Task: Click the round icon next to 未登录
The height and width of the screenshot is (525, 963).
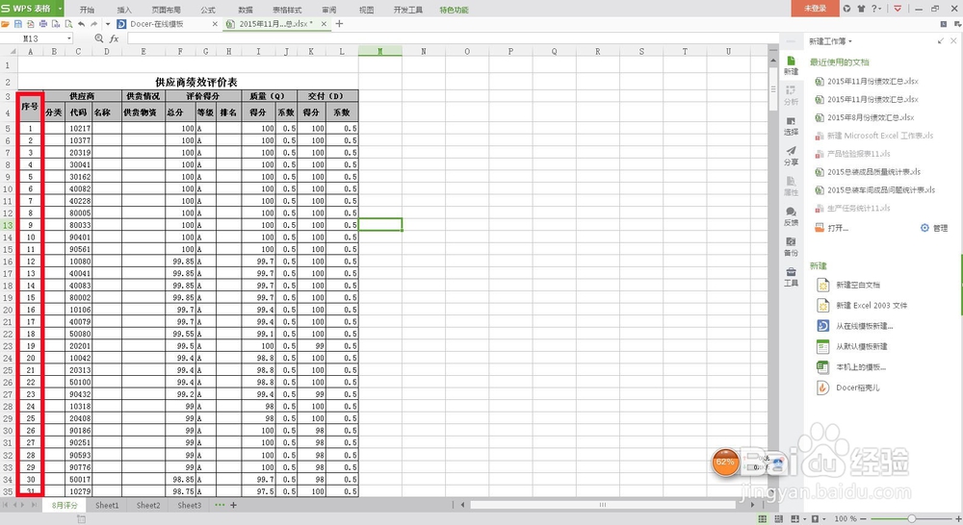Action: (x=846, y=9)
